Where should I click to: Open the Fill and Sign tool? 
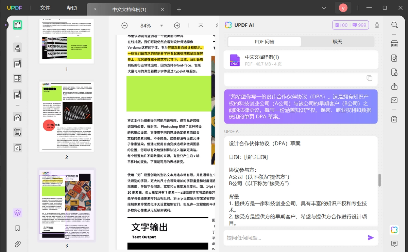(18, 94)
